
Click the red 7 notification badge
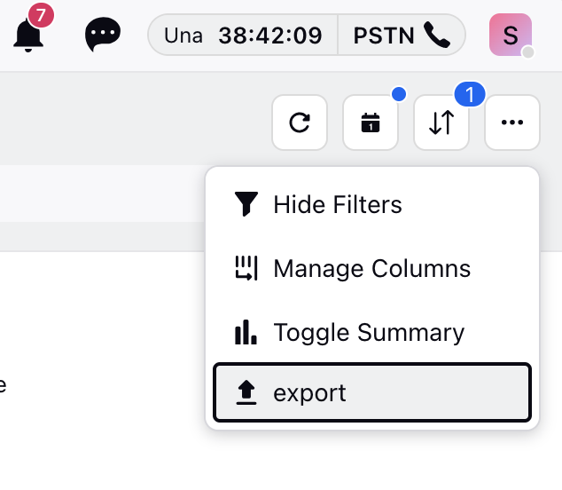point(41,15)
